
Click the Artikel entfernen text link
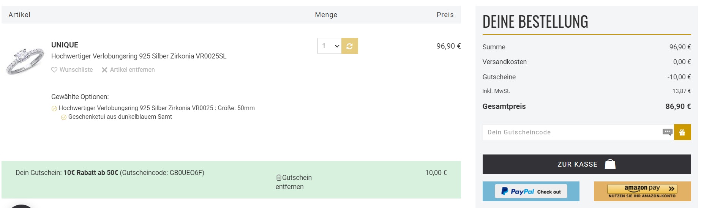tap(132, 70)
